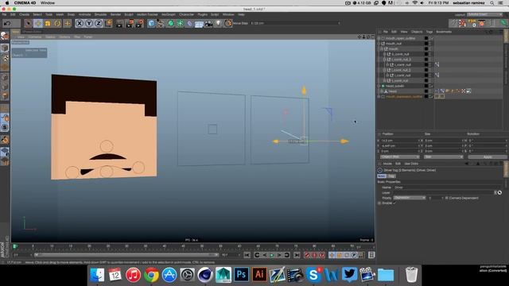Activate the Move tool in the toolbar
This screenshot has width=509, height=286.
pos(38,23)
